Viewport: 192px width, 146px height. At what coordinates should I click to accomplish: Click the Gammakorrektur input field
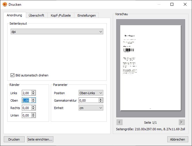88,100
